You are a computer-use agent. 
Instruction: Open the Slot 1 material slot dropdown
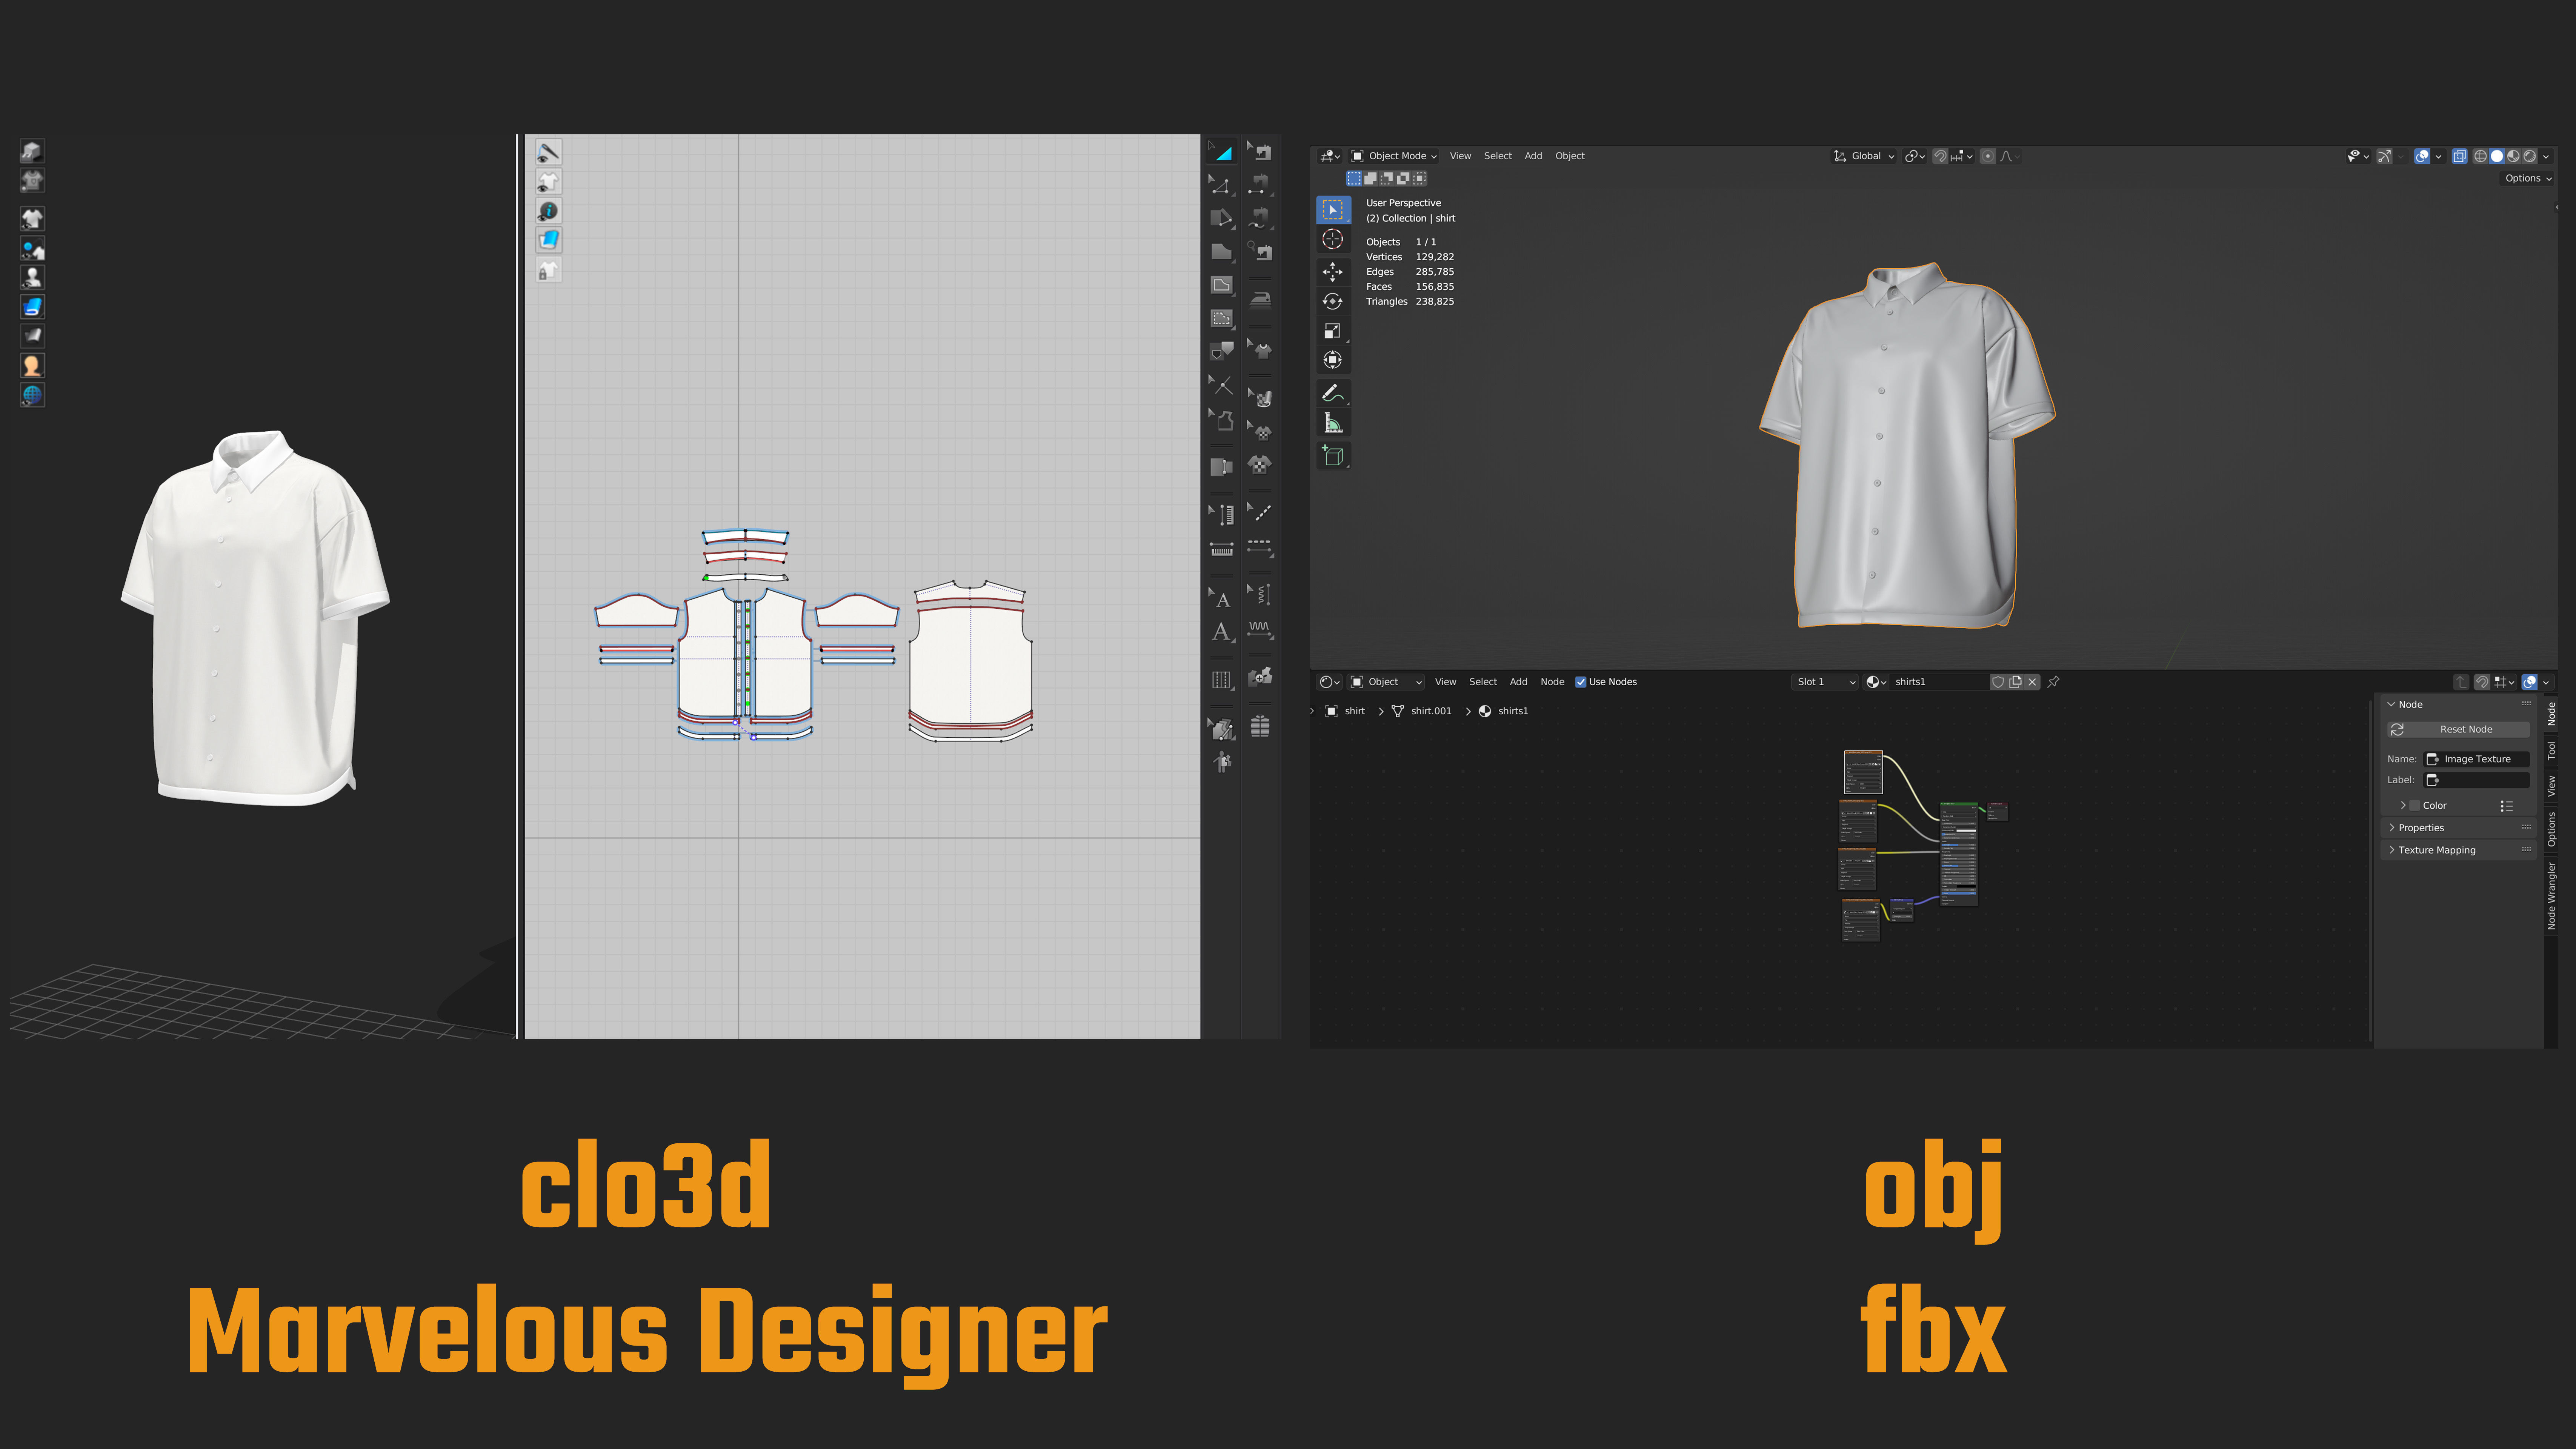point(1825,682)
